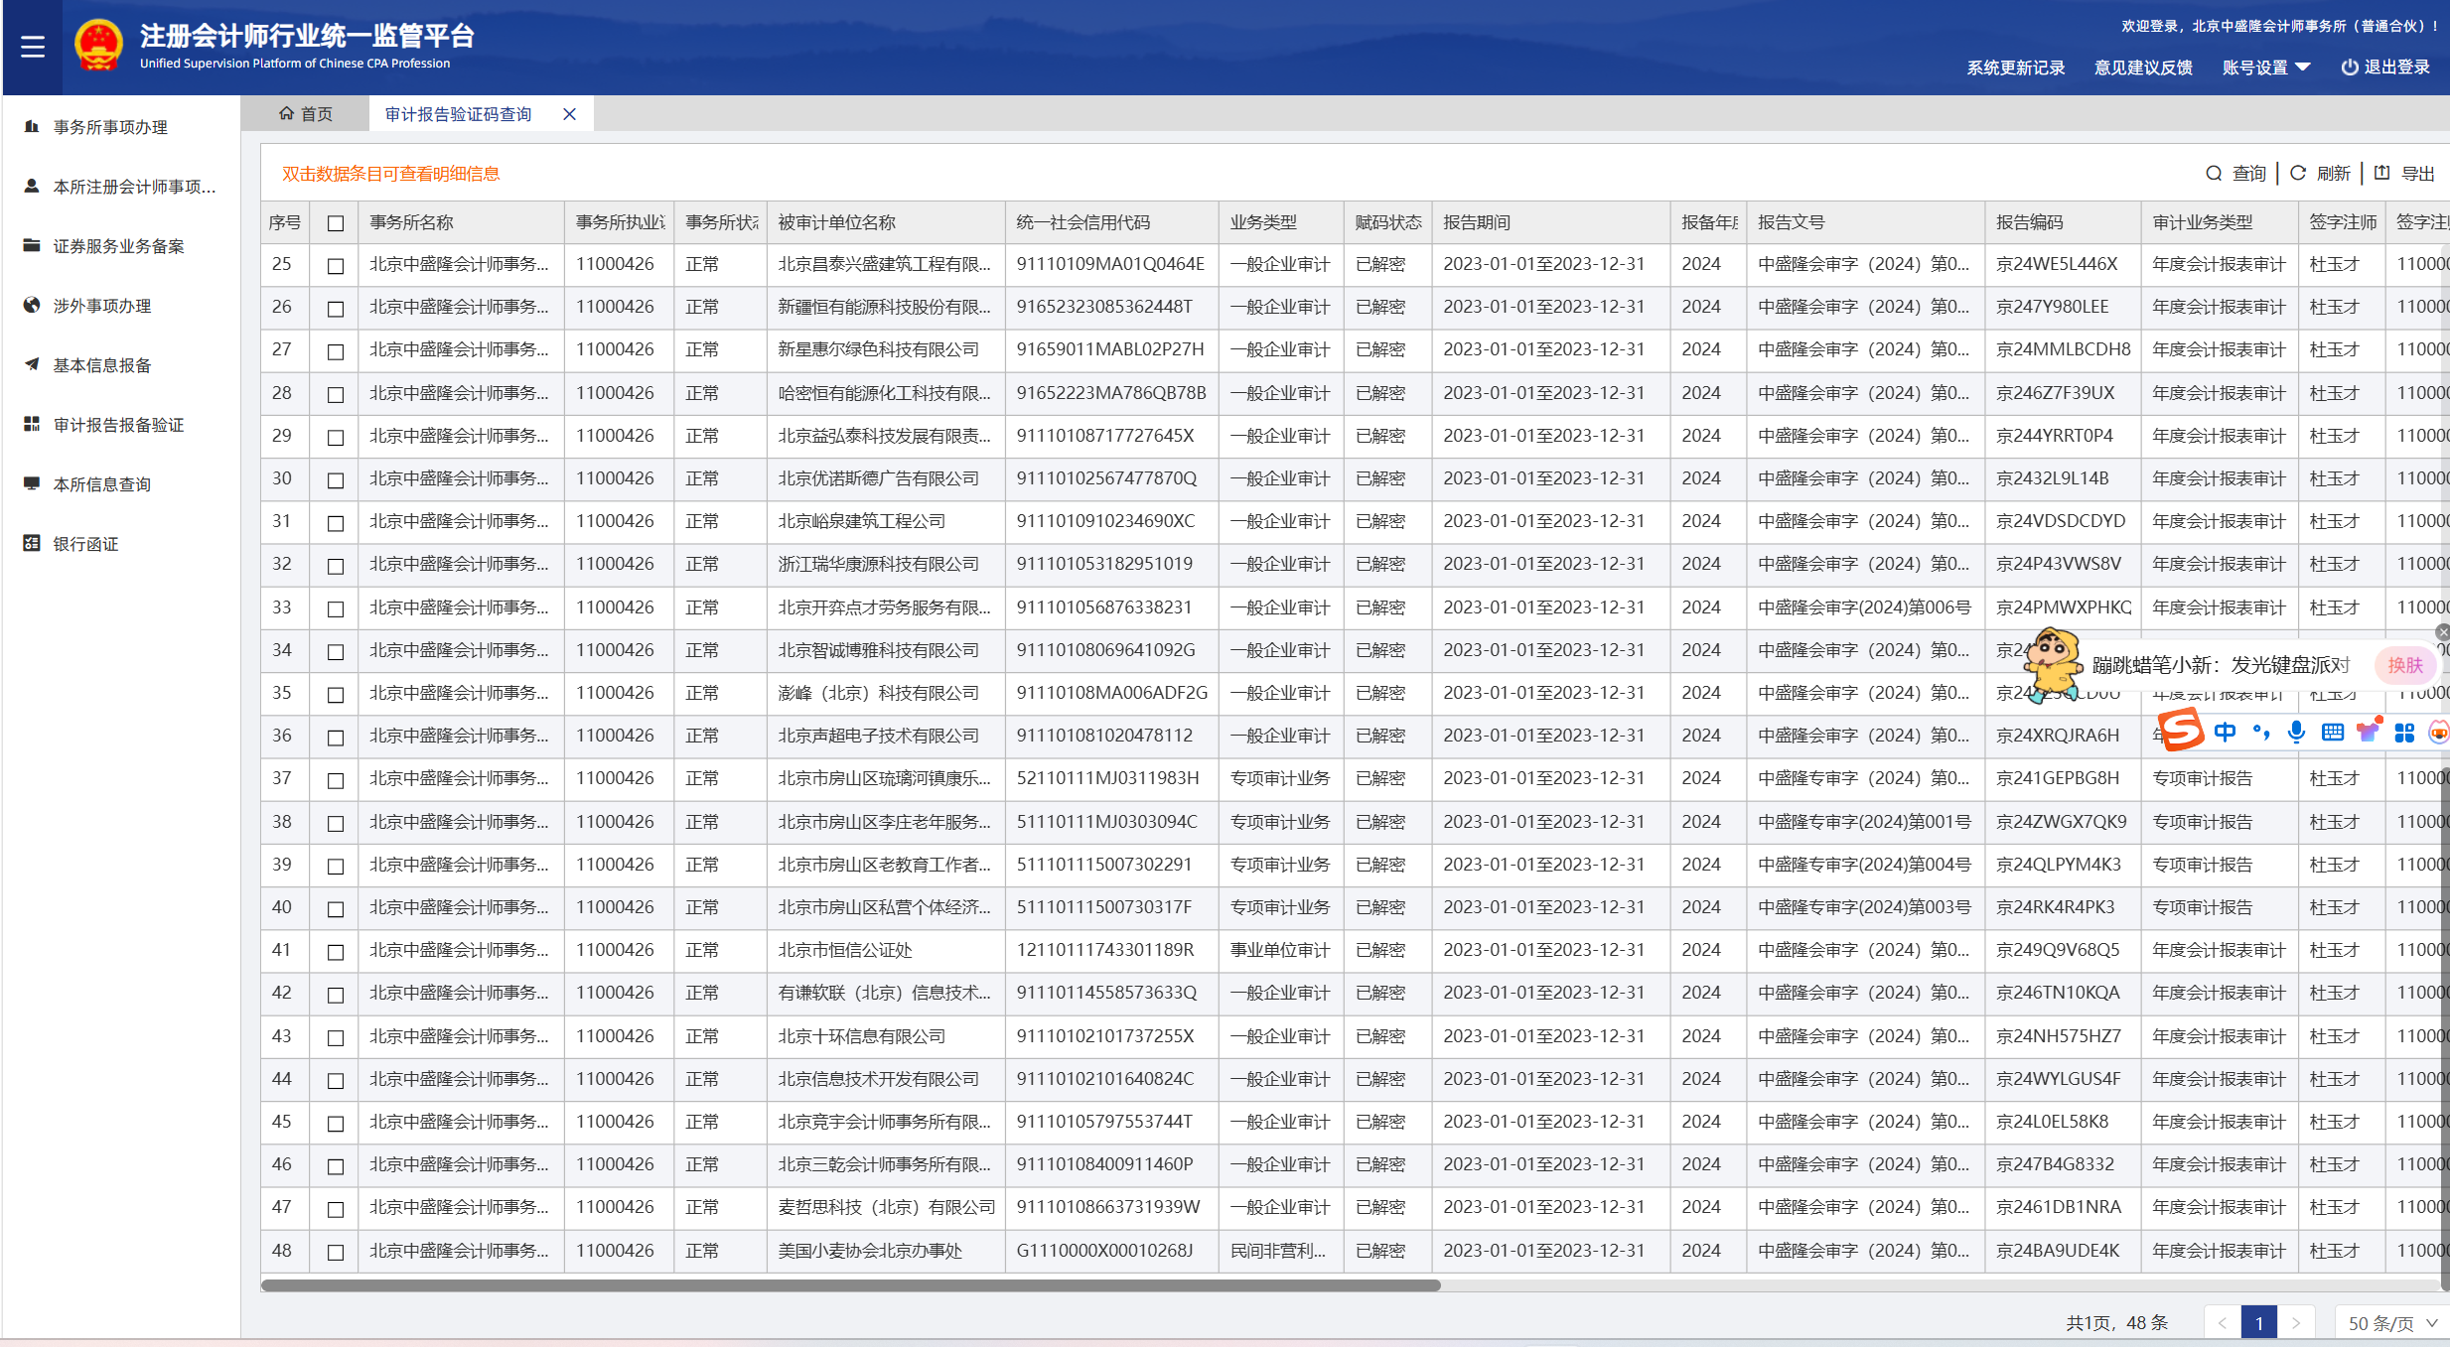
Task: Expand the 账号设置 dropdown
Action: tap(2266, 67)
